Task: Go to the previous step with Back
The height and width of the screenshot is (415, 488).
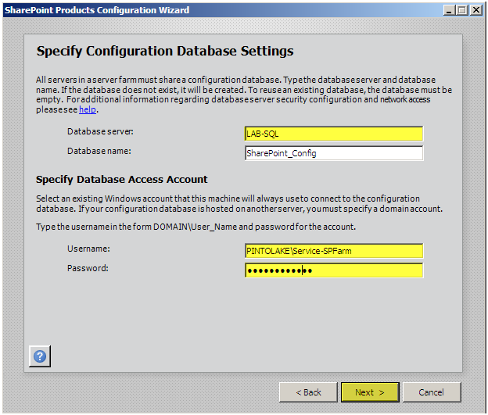Action: (x=308, y=392)
